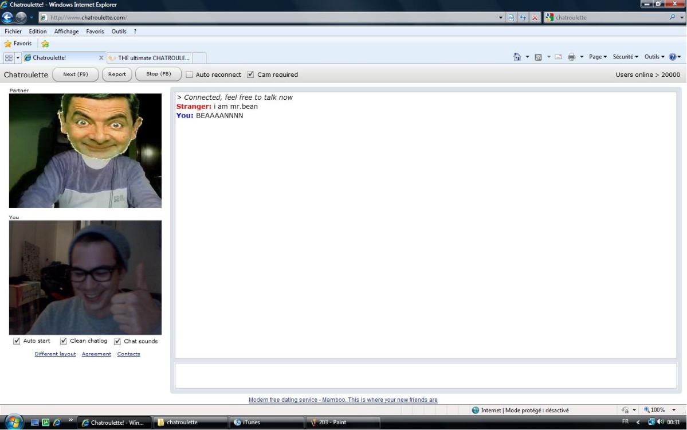Click the Report button
The width and height of the screenshot is (687, 430).
click(117, 74)
